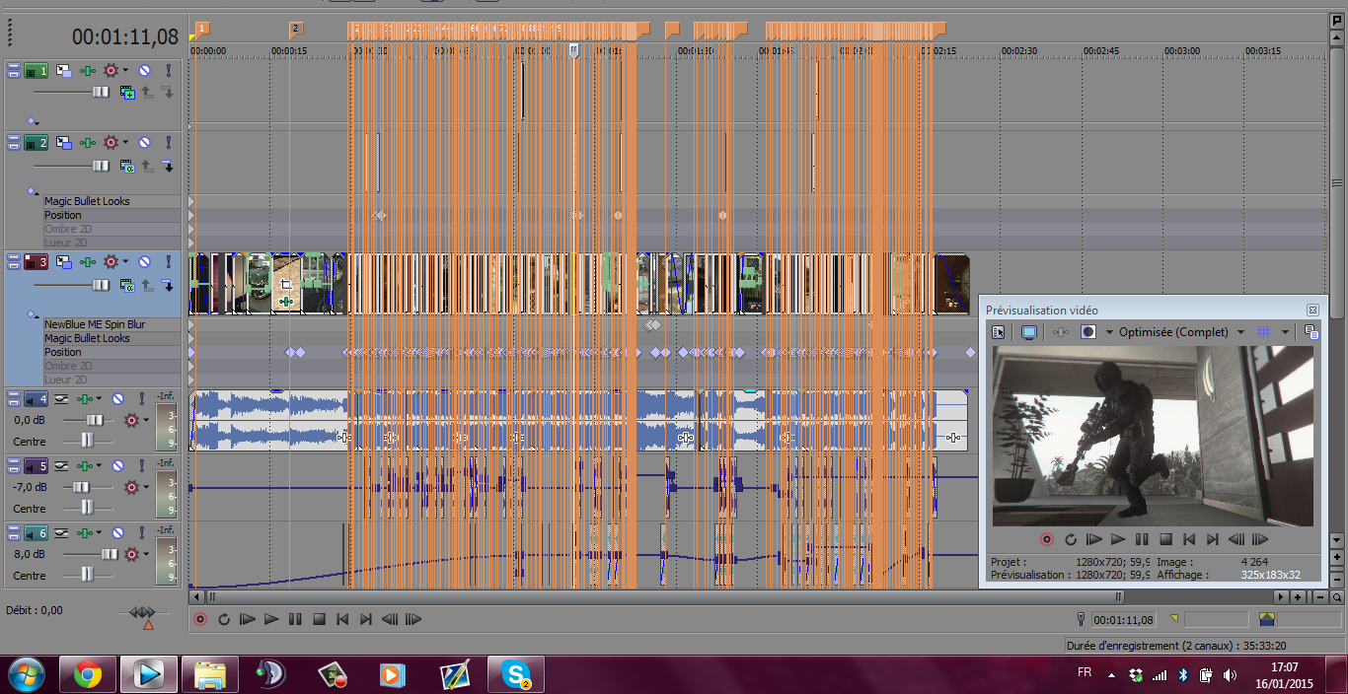Adjust volume slider on audio track 5

[x=81, y=487]
